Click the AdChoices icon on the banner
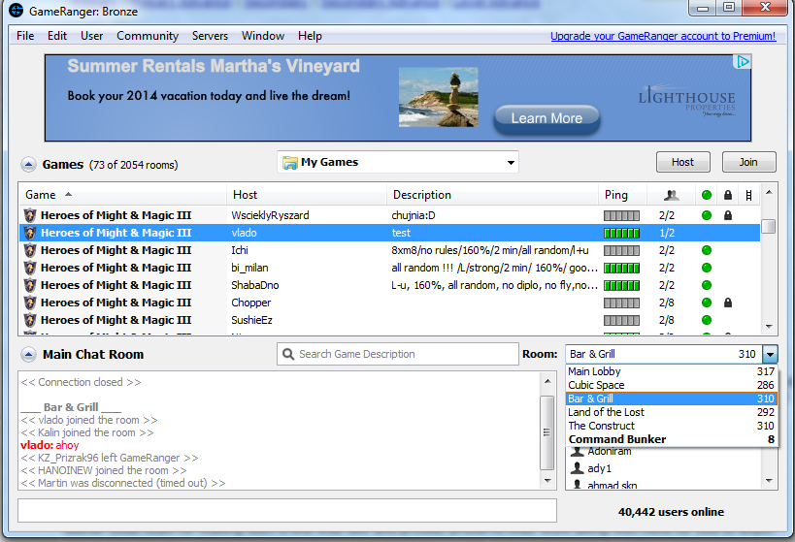 [x=743, y=62]
